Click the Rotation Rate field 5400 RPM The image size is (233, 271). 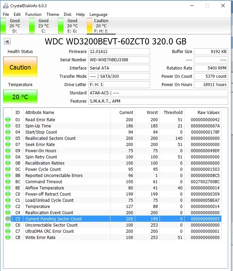pos(211,68)
